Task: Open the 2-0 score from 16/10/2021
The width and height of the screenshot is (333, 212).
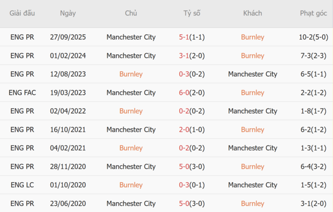Action: tap(184, 130)
